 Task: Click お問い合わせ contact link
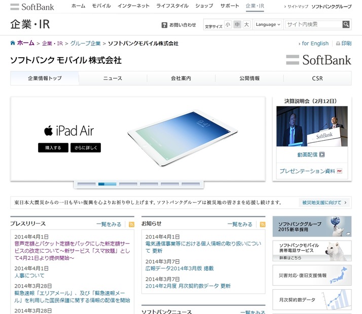click(183, 25)
